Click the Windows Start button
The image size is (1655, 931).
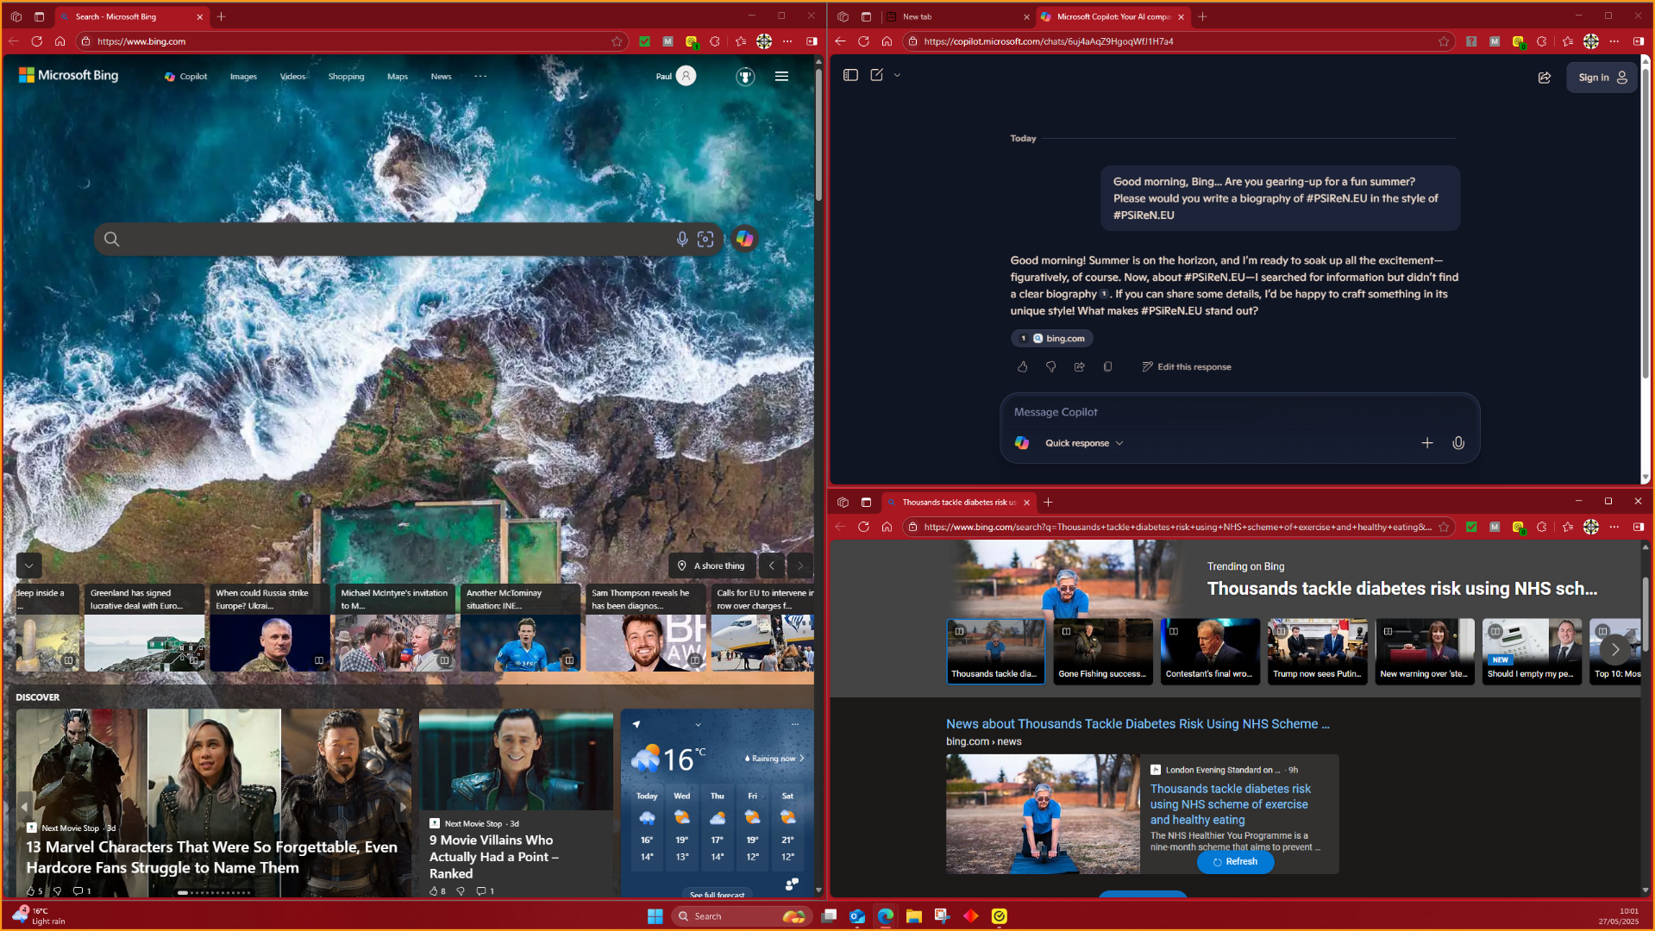click(655, 915)
